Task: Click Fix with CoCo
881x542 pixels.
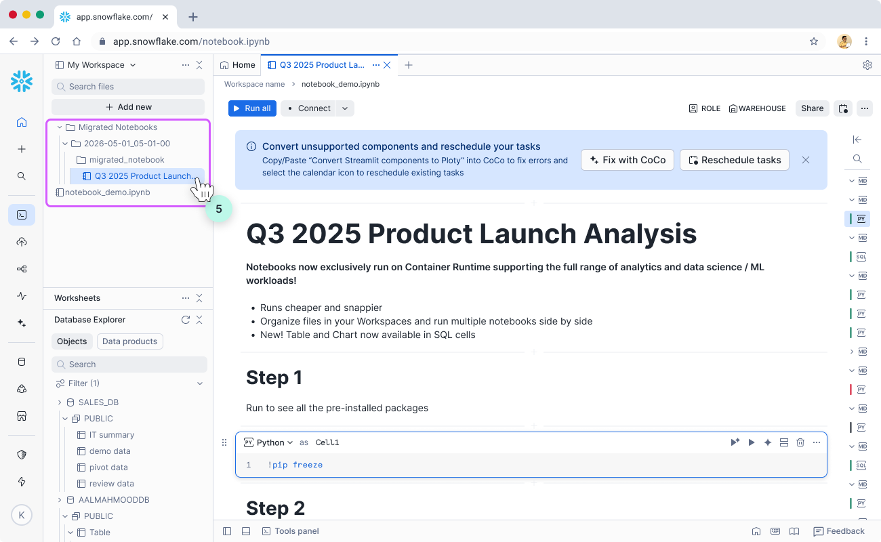Action: point(628,160)
